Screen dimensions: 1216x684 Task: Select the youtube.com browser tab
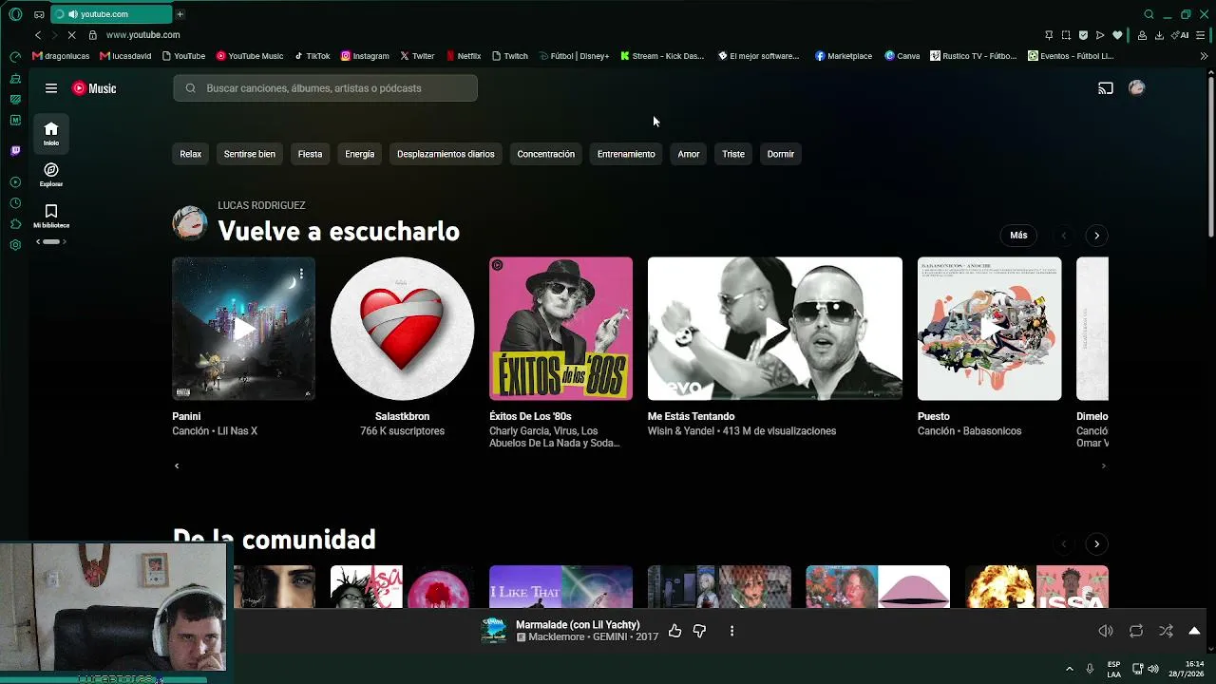point(112,14)
